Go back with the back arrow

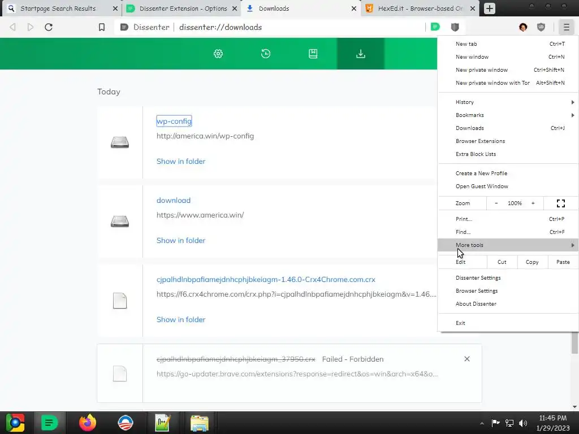[x=12, y=27]
